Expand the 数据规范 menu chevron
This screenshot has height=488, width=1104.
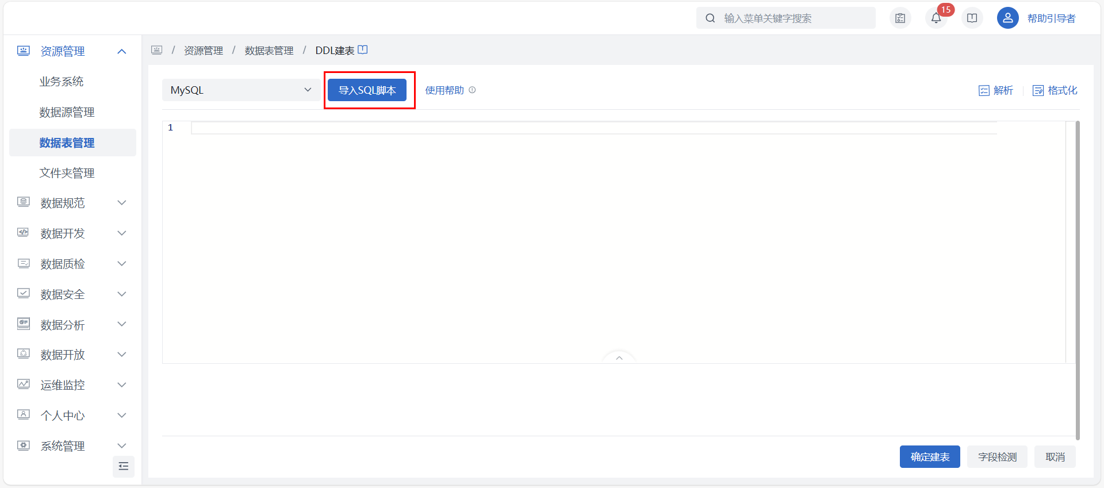coord(122,202)
